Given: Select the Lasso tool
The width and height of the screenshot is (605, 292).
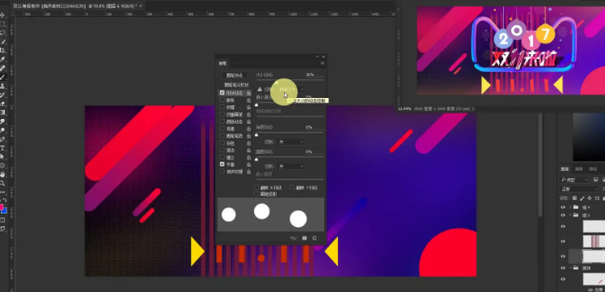Looking at the screenshot, I should tap(2, 33).
